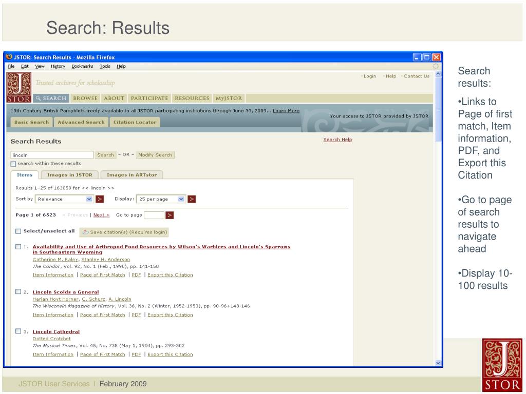Open the History menu
Image resolution: width=526 pixels, height=394 pixels.
click(x=58, y=66)
